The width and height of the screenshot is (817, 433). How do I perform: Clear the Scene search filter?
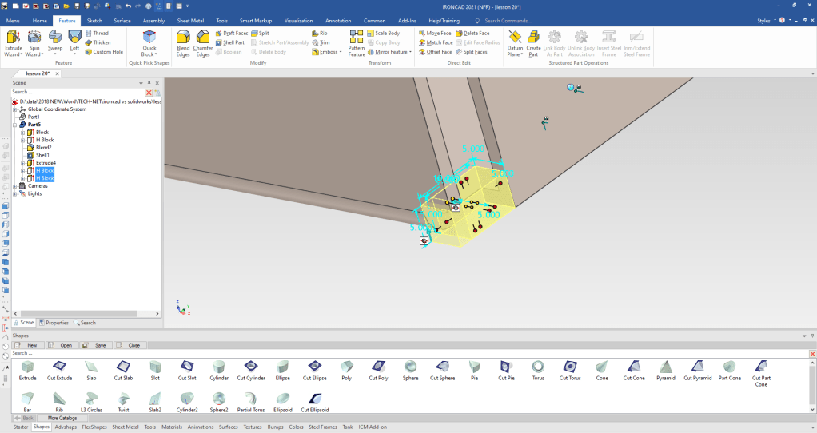tap(149, 93)
